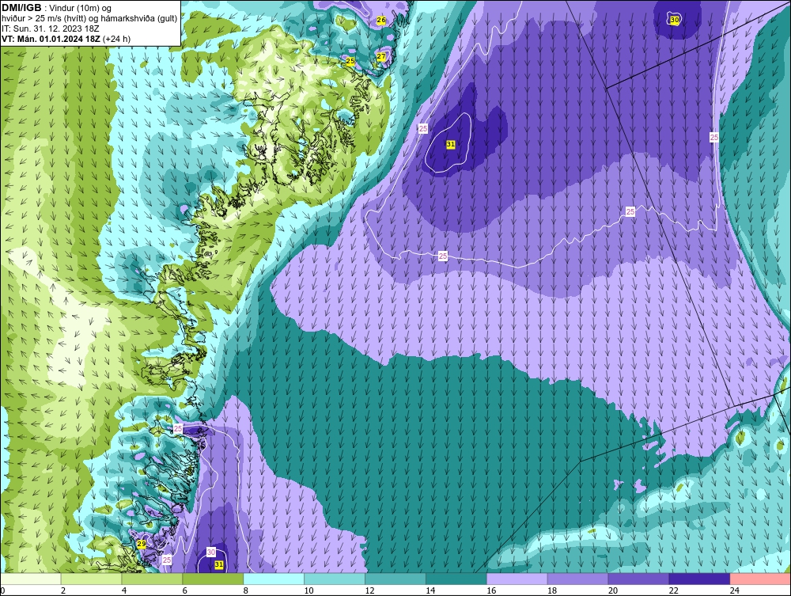Click the yellow 25 max gust marker
Screen dimensions: 791x596
(x=350, y=61)
